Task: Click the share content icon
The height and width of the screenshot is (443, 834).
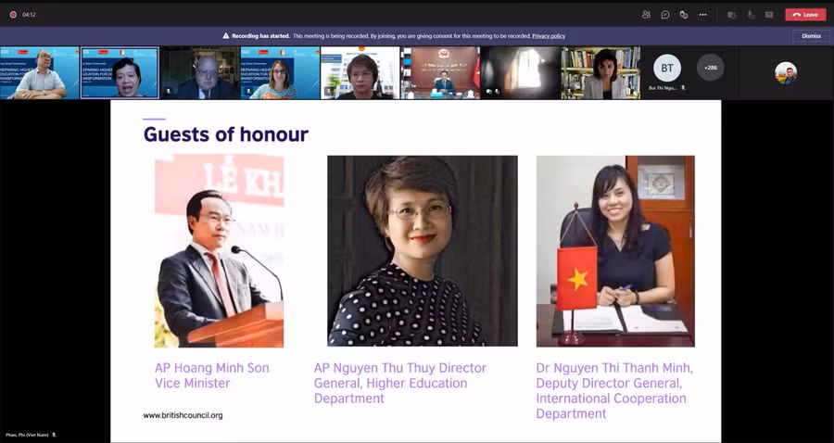Action: tap(769, 15)
